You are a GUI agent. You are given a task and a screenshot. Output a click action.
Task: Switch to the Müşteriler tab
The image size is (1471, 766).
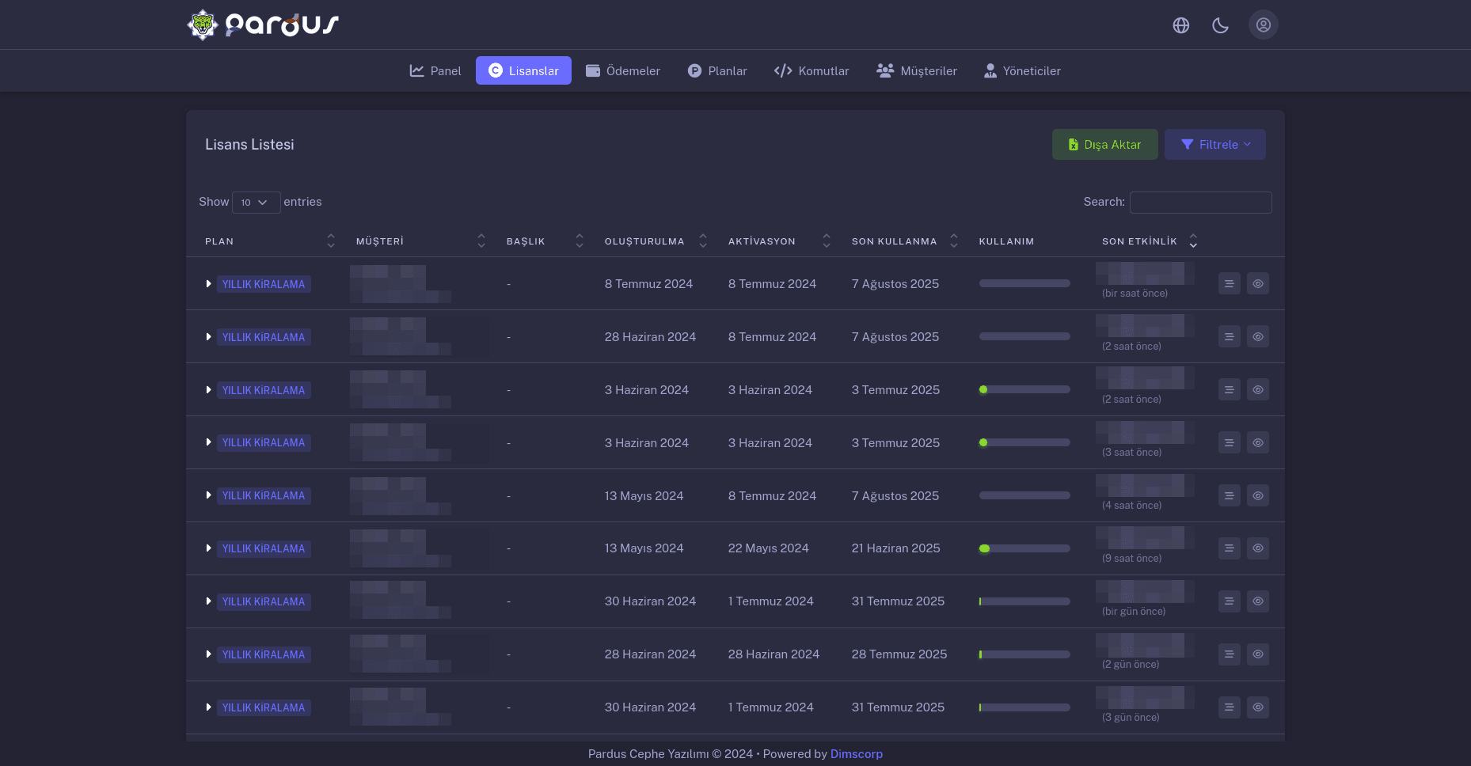pyautogui.click(x=917, y=71)
